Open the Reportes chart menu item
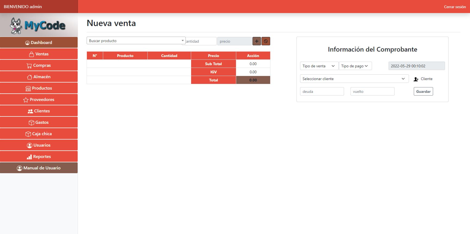Screen dimensions: 470x234 39,157
